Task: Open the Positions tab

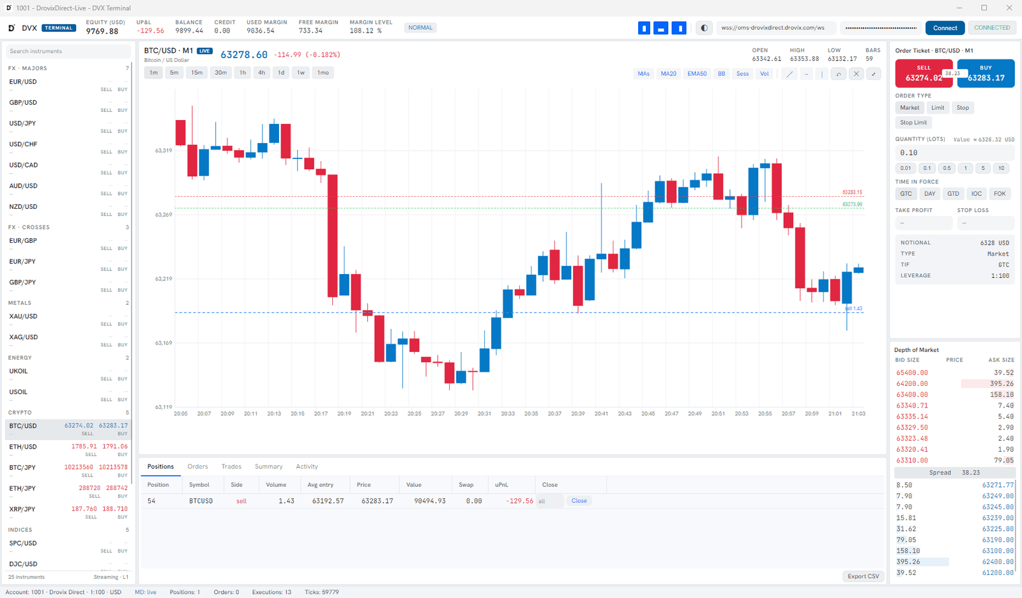Action: point(160,467)
